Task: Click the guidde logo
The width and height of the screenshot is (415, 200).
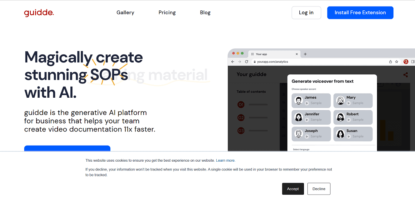Action: (39, 13)
